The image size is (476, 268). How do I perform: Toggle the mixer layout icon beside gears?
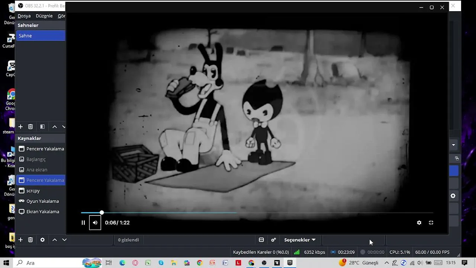261,240
